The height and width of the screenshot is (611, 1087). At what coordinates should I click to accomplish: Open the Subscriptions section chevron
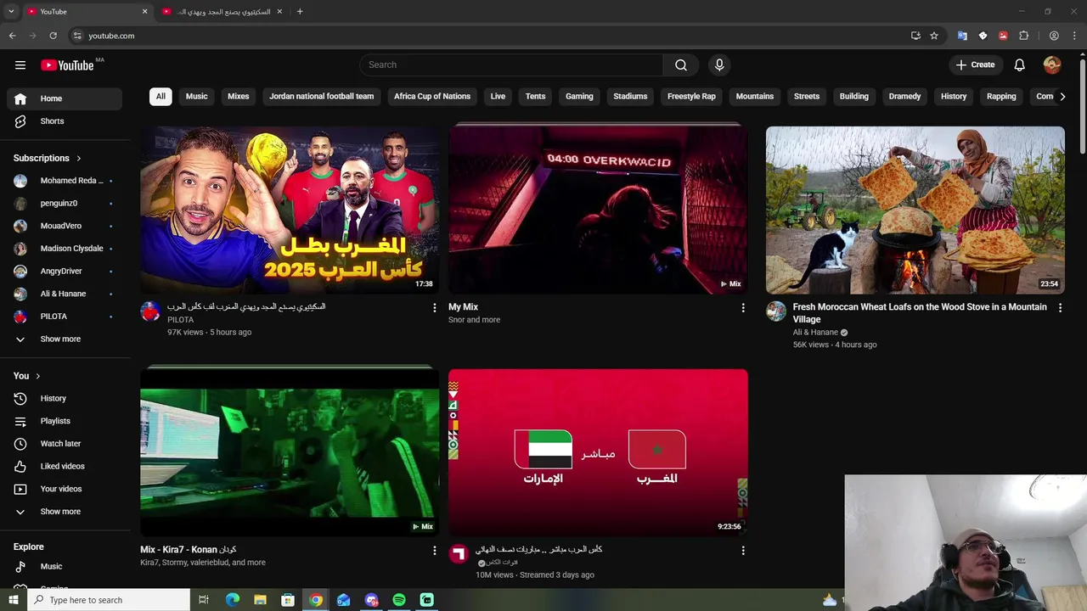(79, 158)
